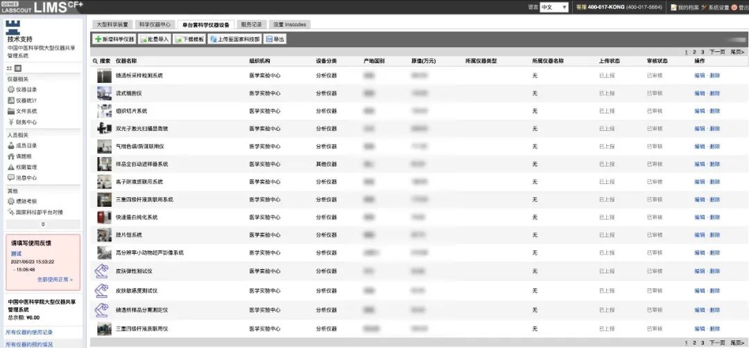This screenshot has width=749, height=348.
Task: Open 仪器统计 statistics in the sidebar
Action: click(x=26, y=100)
